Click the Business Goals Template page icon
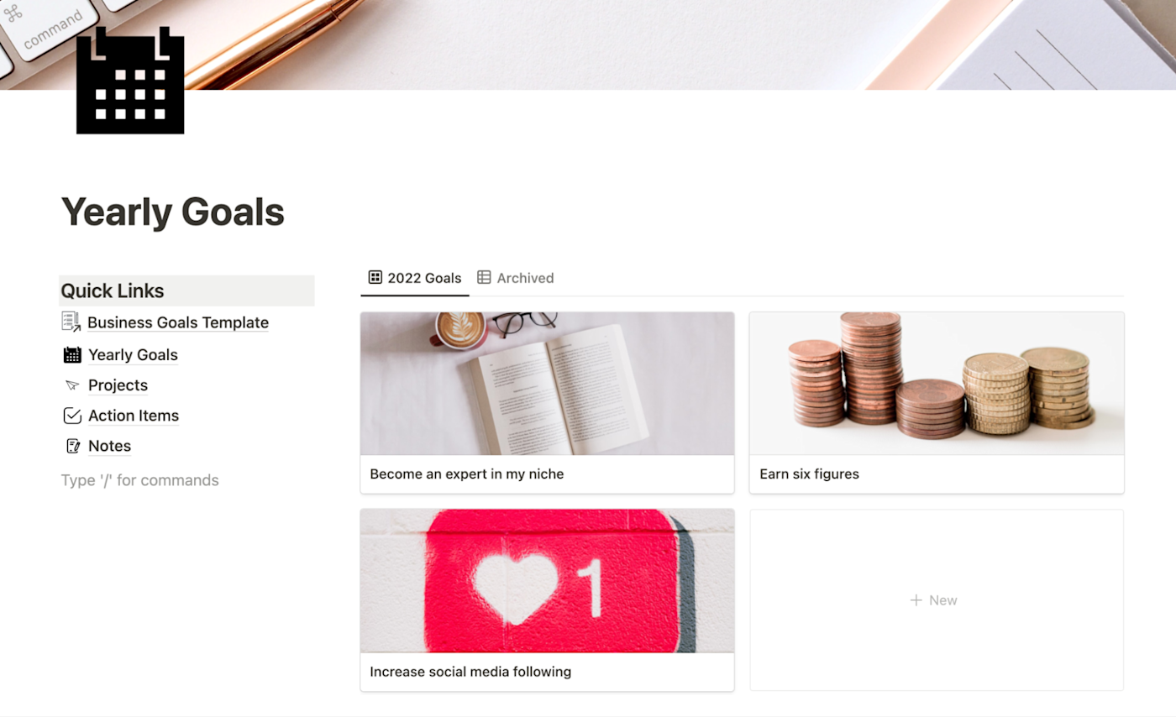The width and height of the screenshot is (1176, 717). (x=71, y=322)
